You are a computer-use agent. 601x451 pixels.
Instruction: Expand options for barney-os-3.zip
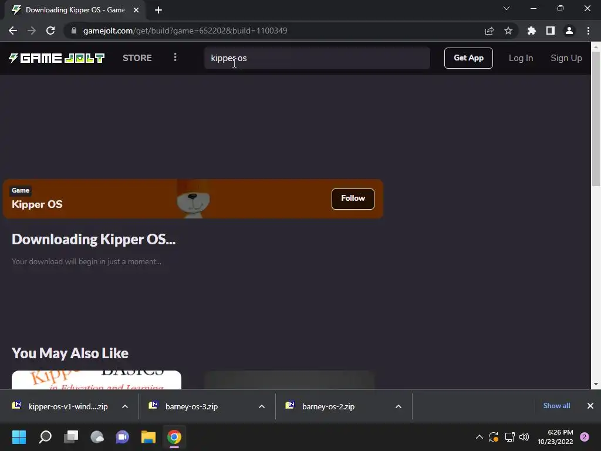262,406
